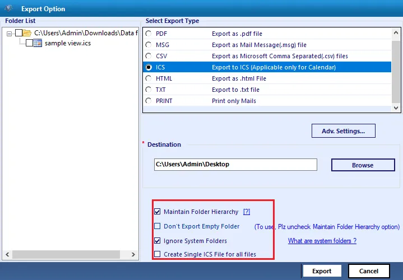Tick the sample view.ics checkbox
The height and width of the screenshot is (280, 403).
pos(29,43)
